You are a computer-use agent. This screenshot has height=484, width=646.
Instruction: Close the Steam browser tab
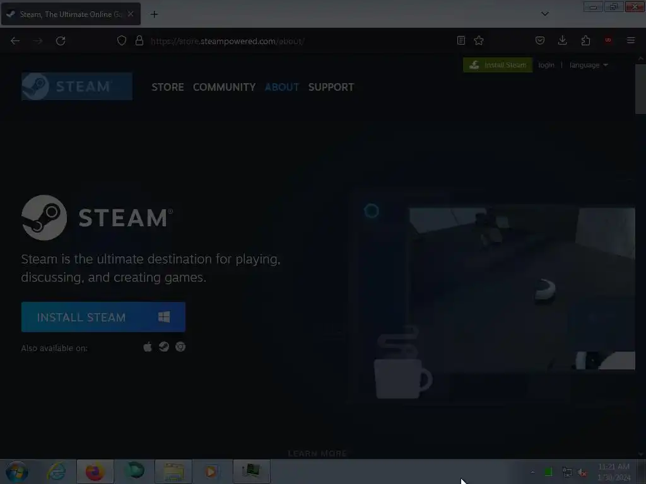130,14
